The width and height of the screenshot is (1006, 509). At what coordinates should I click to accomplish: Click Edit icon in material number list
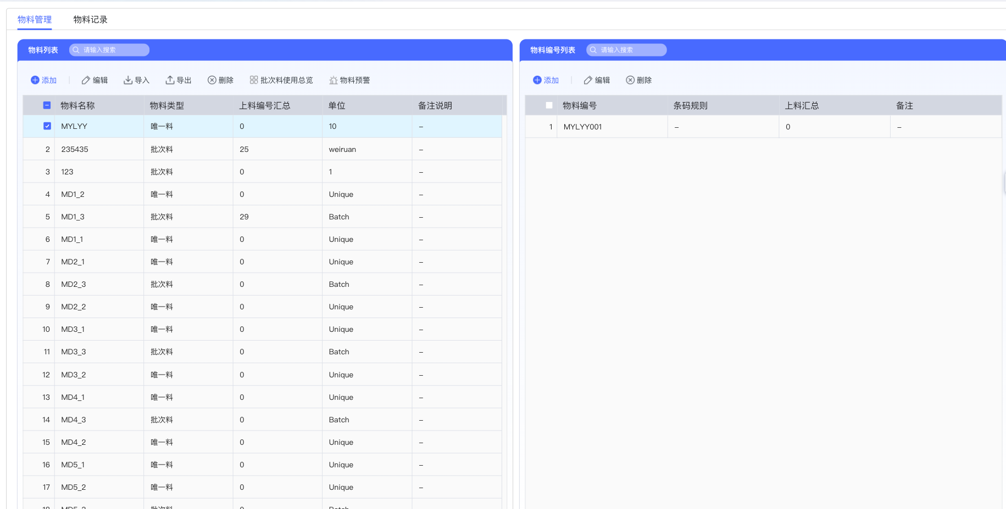coord(588,80)
